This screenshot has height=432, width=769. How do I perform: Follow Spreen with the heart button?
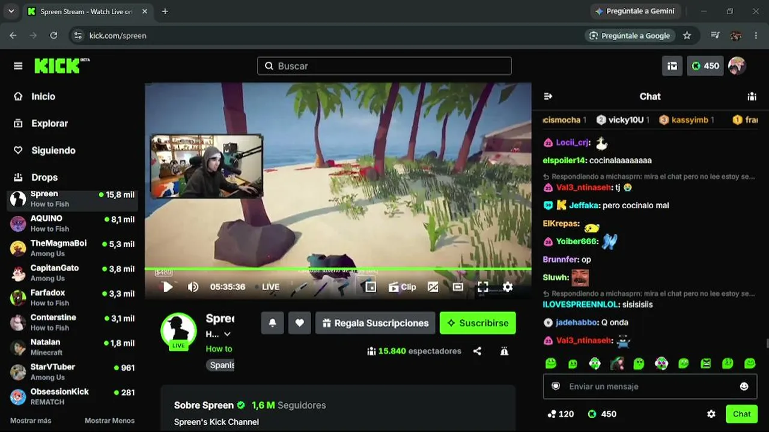(x=299, y=323)
